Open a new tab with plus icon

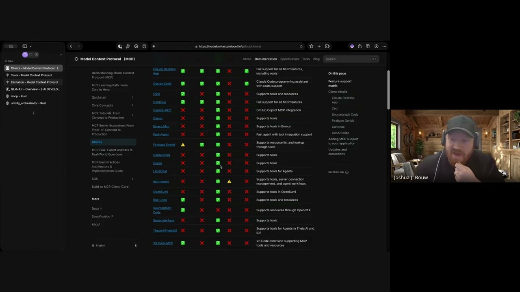click(319, 46)
